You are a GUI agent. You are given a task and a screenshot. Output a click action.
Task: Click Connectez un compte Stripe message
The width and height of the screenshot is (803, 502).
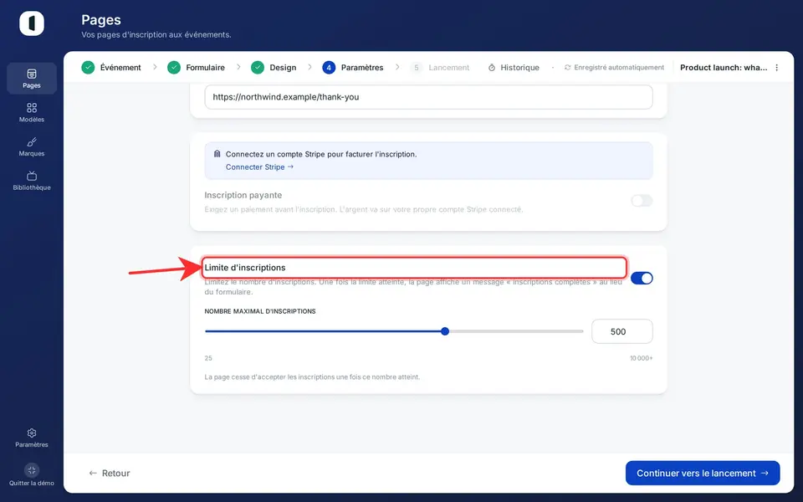[x=321, y=154]
